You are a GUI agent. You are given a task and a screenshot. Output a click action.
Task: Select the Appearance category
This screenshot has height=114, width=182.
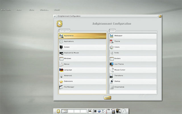tap(82, 36)
